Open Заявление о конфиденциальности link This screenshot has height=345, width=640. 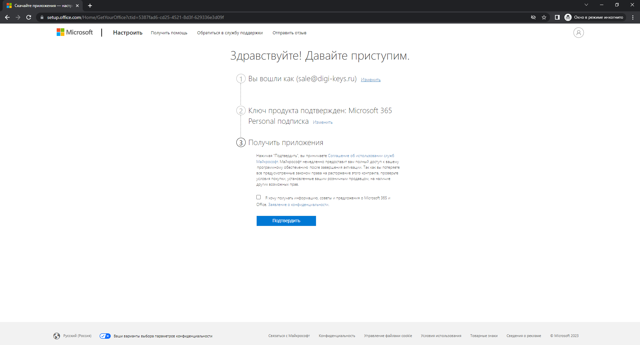coord(298,205)
